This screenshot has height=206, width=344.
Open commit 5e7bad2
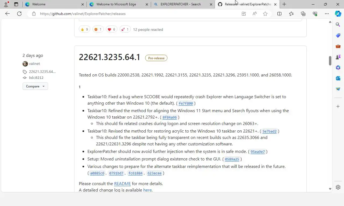pos(270,131)
